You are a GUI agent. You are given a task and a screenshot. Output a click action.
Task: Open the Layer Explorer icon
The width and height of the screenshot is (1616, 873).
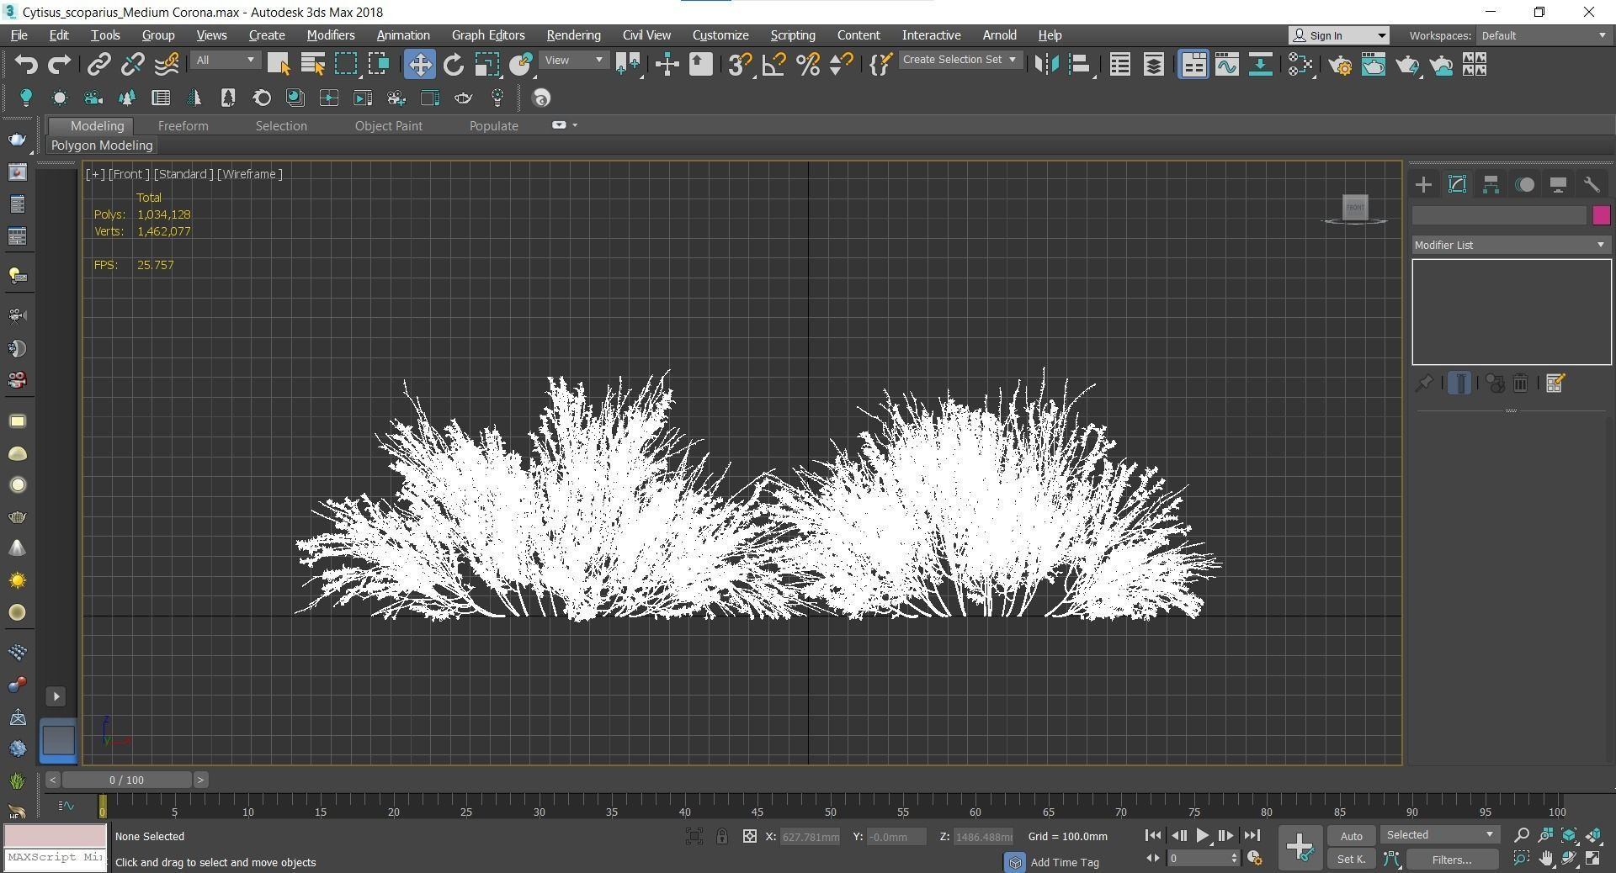(1153, 65)
